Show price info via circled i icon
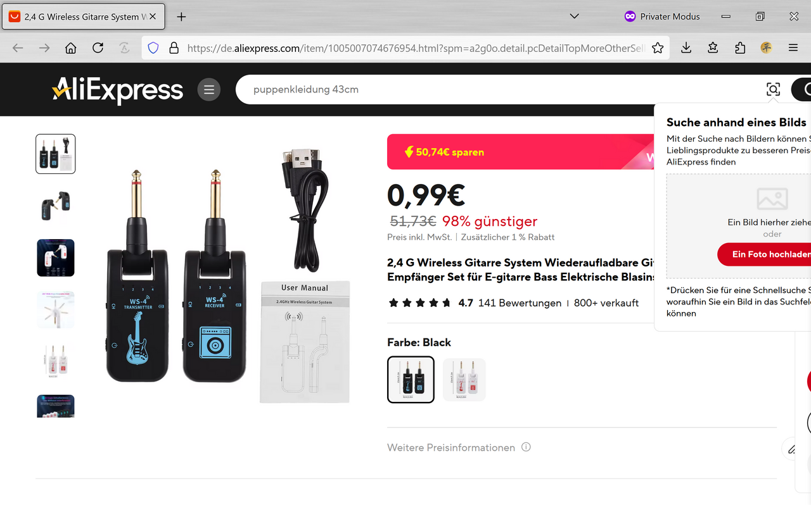 click(526, 447)
